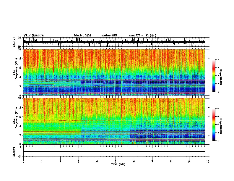Click the "station=OUI" header text
234x181 pixels.
pyautogui.click(x=109, y=35)
